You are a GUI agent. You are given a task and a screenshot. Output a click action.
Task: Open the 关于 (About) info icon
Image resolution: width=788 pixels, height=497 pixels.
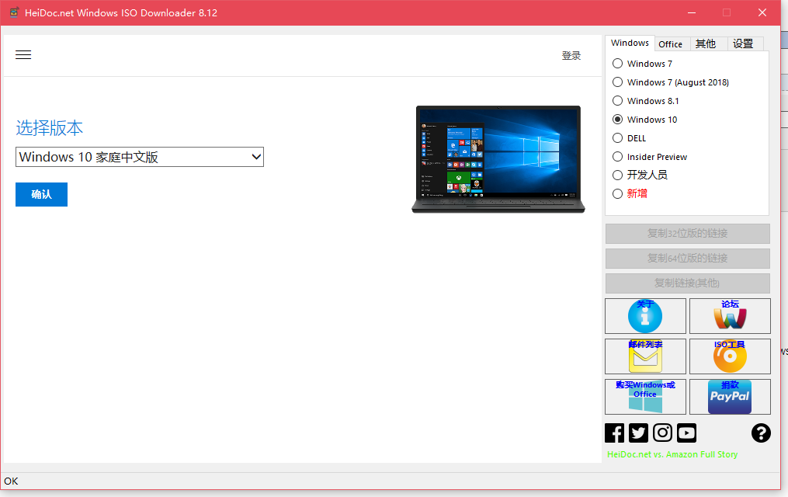coord(645,316)
